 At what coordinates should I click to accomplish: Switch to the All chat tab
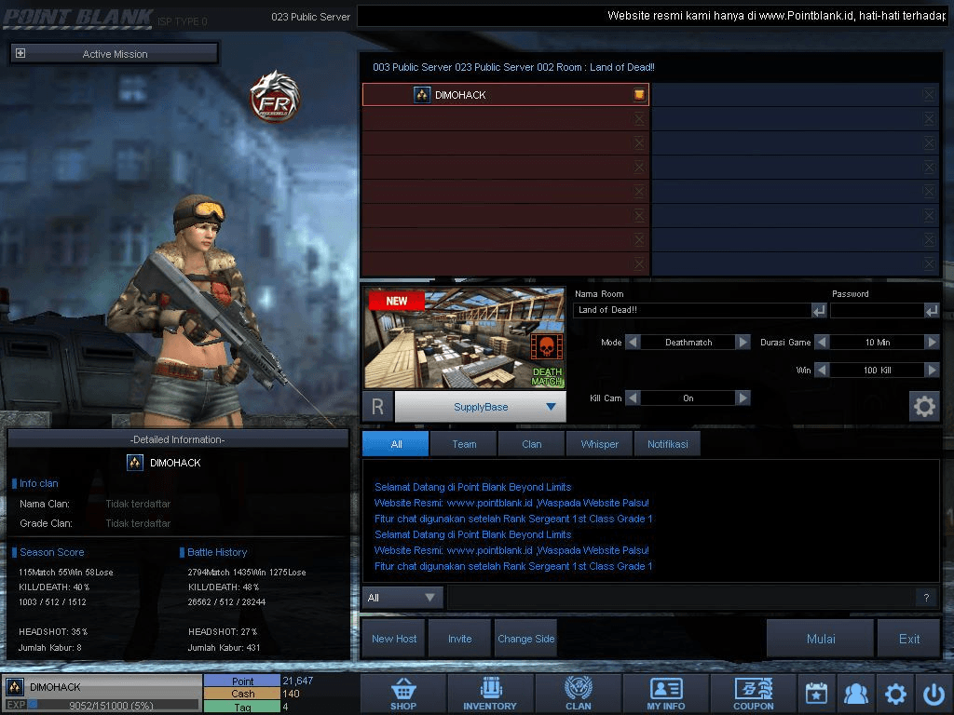coord(395,444)
